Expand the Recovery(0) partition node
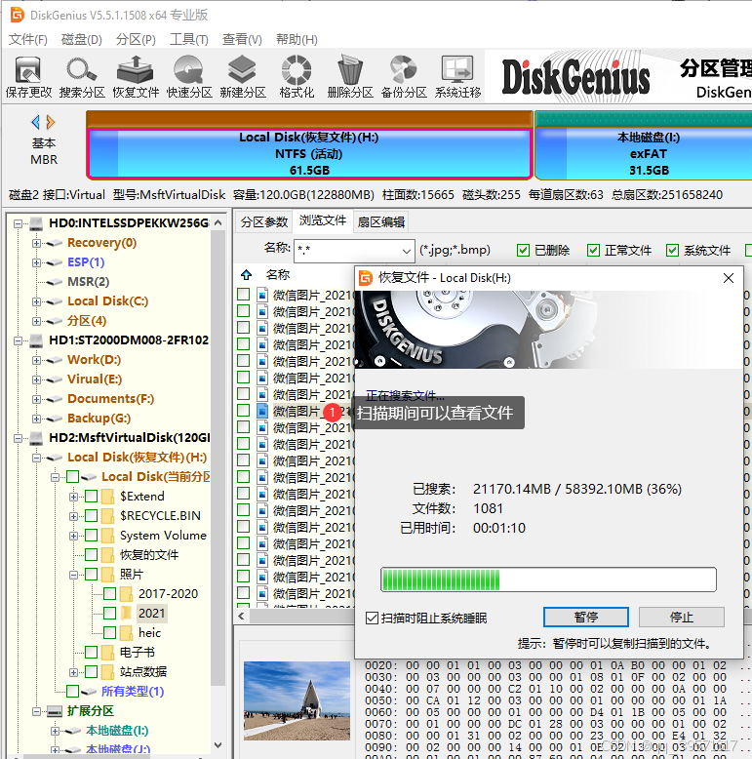 click(36, 243)
